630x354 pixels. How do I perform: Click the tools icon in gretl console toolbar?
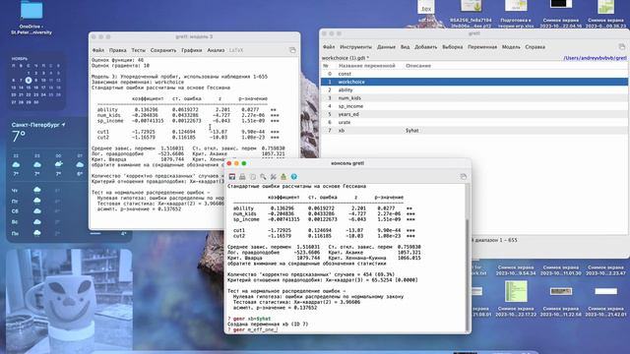tap(274, 177)
